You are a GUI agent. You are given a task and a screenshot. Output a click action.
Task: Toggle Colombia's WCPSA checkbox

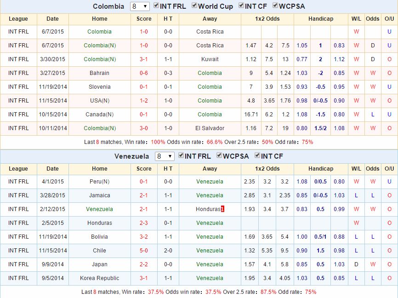click(275, 6)
